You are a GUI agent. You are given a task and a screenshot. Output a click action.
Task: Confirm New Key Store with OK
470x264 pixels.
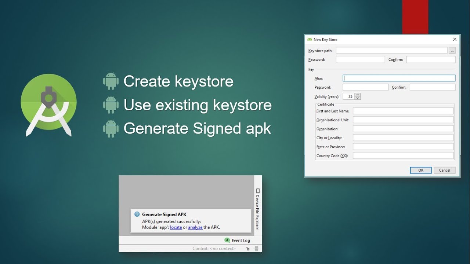pos(421,170)
